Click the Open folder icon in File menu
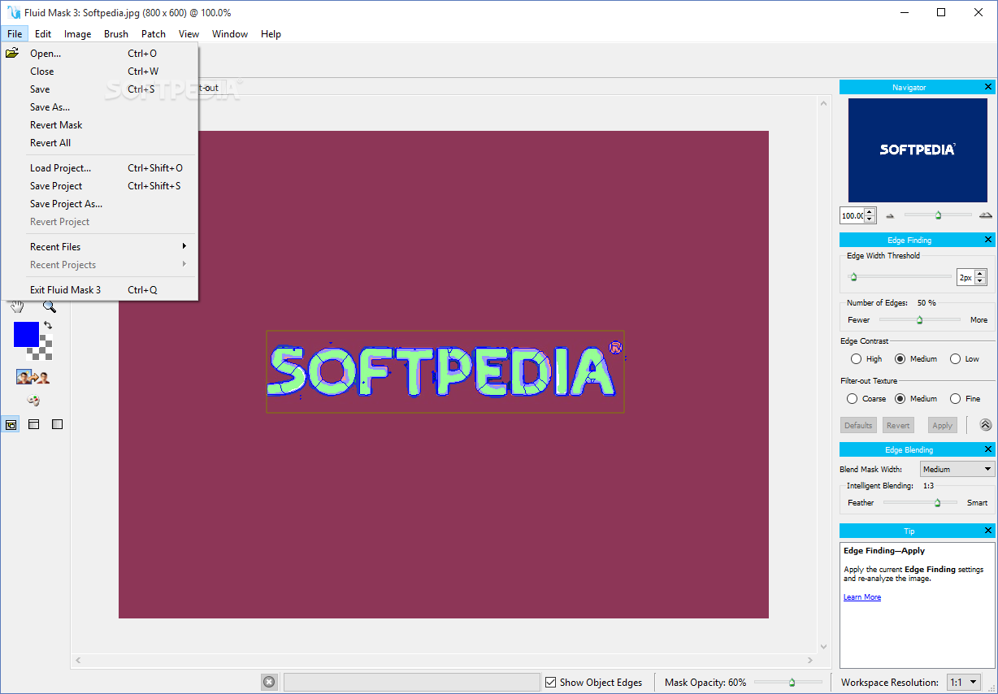 [x=12, y=54]
